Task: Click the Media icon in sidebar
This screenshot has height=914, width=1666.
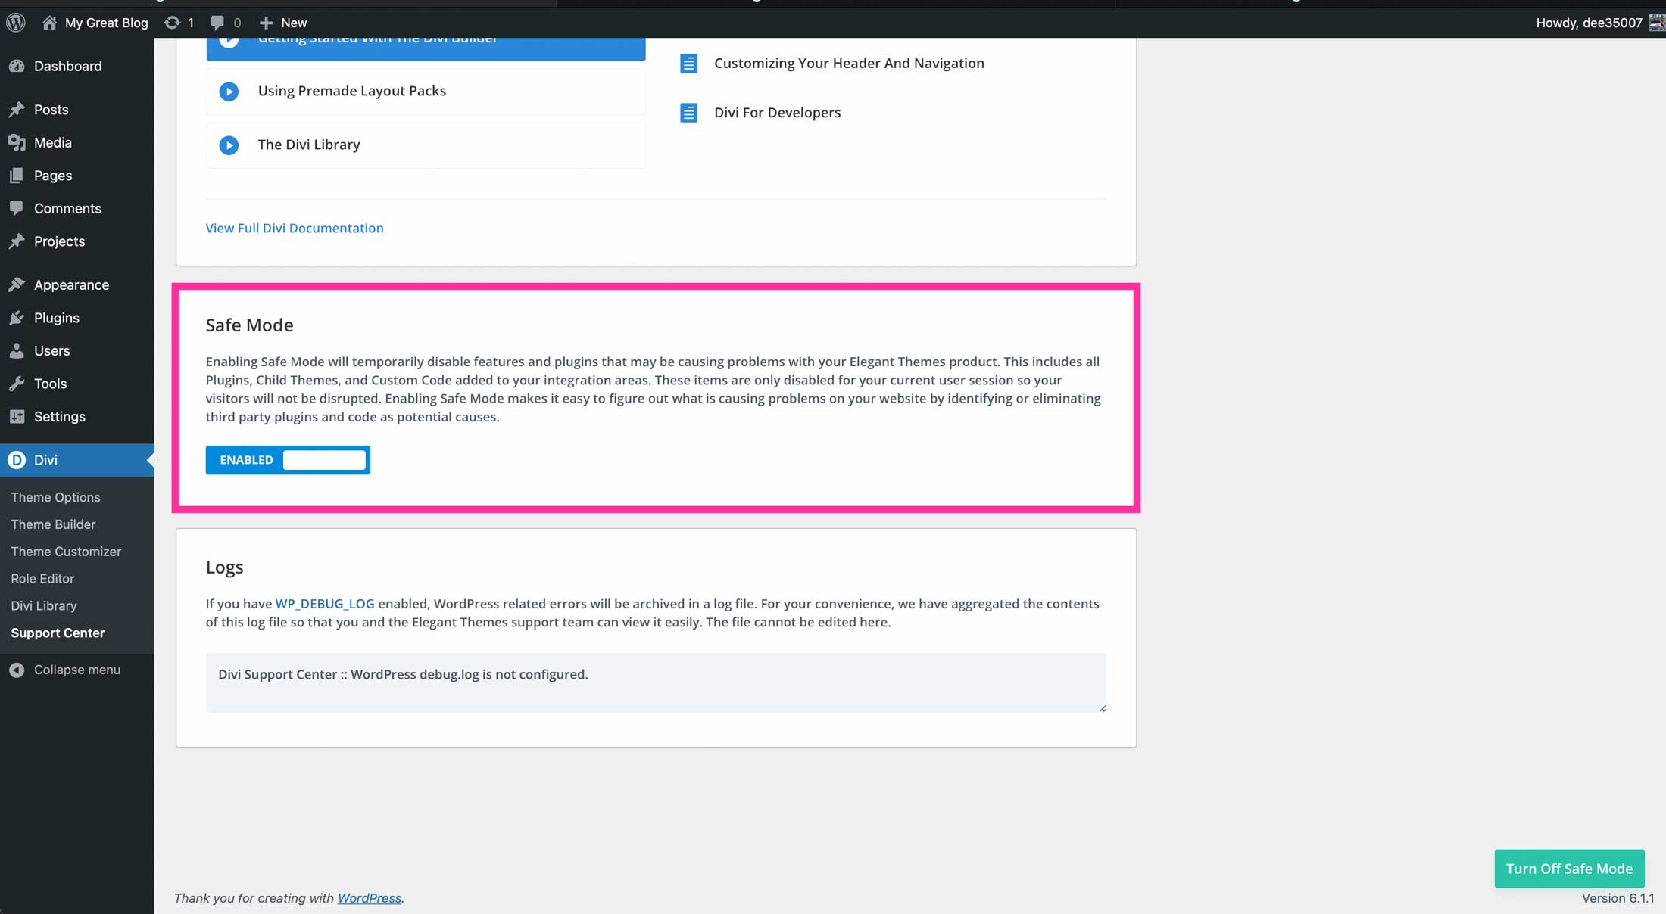Action: (x=17, y=141)
